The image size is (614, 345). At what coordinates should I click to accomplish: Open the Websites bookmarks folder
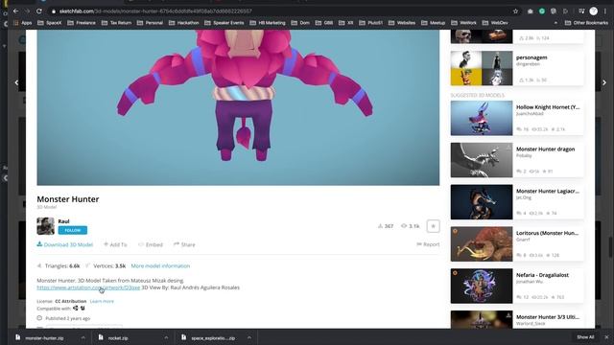pos(402,23)
